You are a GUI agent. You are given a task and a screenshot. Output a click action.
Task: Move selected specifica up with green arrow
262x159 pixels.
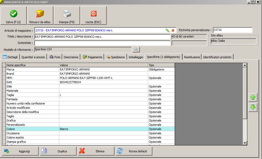click(x=253, y=97)
